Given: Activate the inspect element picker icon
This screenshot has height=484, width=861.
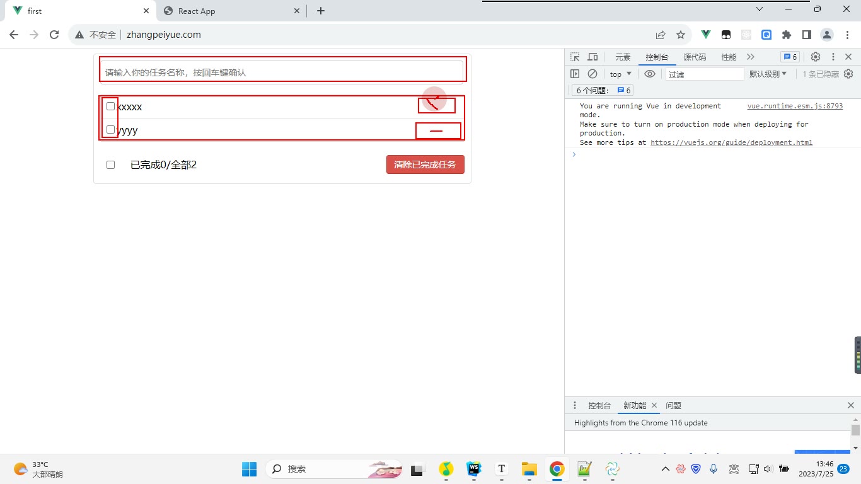Looking at the screenshot, I should 575,57.
